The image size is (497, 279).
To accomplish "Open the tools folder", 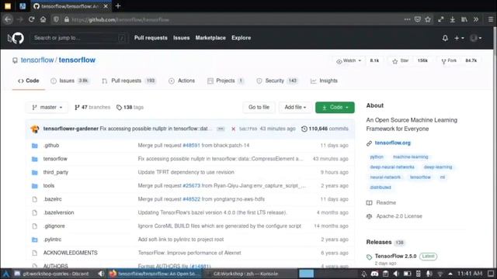I will tap(48, 186).
